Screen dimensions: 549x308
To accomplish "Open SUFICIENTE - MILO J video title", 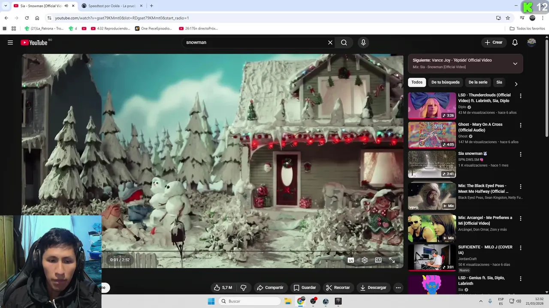I will (485, 250).
